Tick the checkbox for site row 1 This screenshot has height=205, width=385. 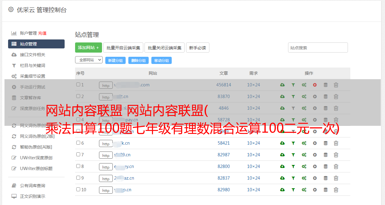click(78, 85)
